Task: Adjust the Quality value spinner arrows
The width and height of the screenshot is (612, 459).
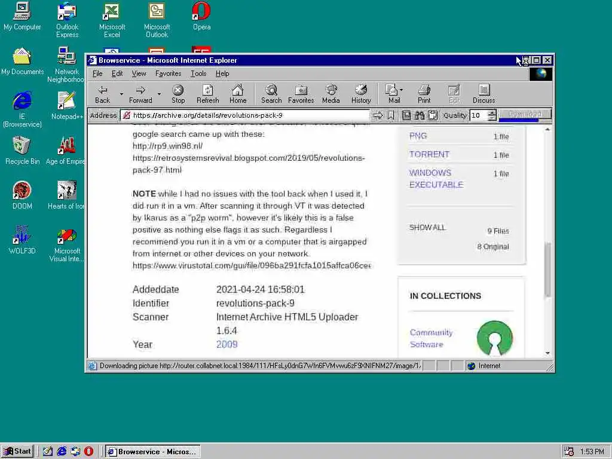Action: tap(492, 115)
